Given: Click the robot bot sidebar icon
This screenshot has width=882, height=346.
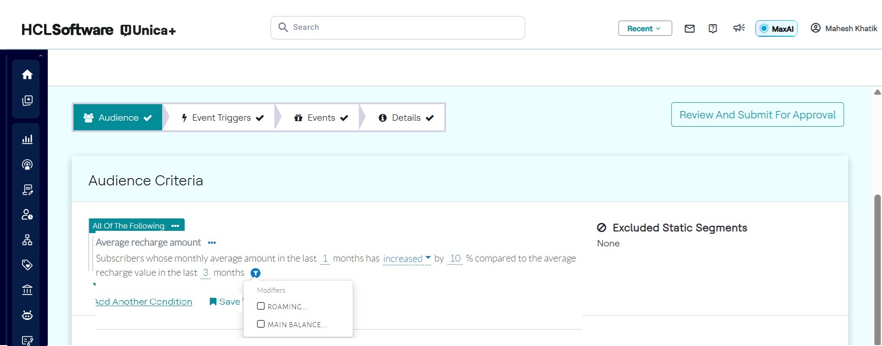Looking at the screenshot, I should tap(27, 315).
